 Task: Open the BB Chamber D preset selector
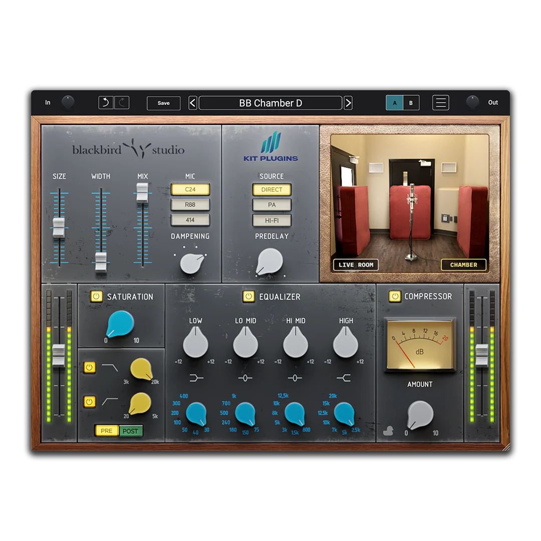270,103
